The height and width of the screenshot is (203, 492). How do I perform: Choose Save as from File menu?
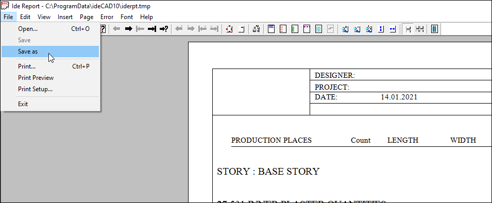[x=50, y=52]
